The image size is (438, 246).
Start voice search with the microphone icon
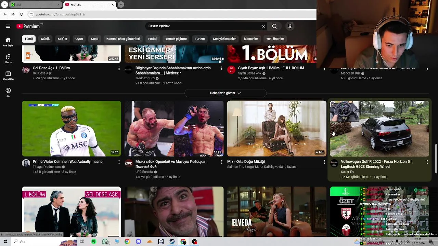pos(290,26)
